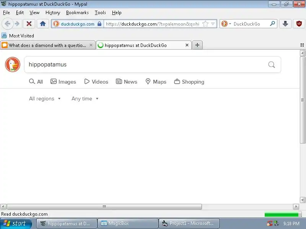Click the magnifier in the toolbar search box

tap(272, 24)
